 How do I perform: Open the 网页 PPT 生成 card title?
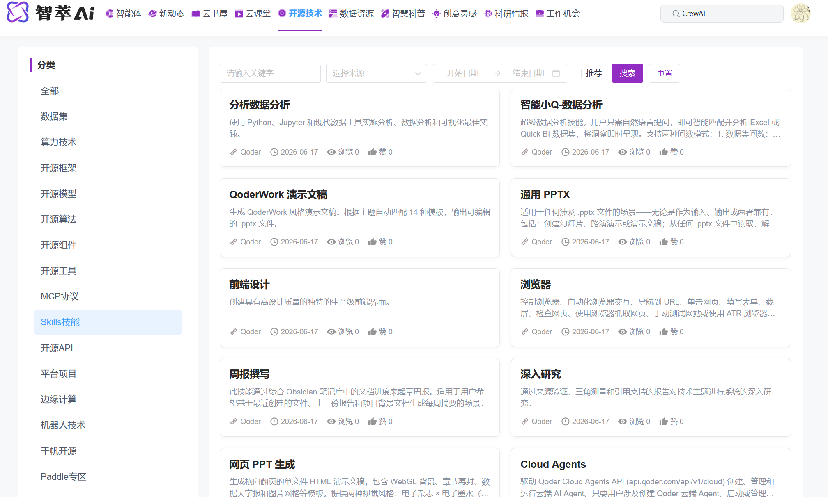(262, 465)
